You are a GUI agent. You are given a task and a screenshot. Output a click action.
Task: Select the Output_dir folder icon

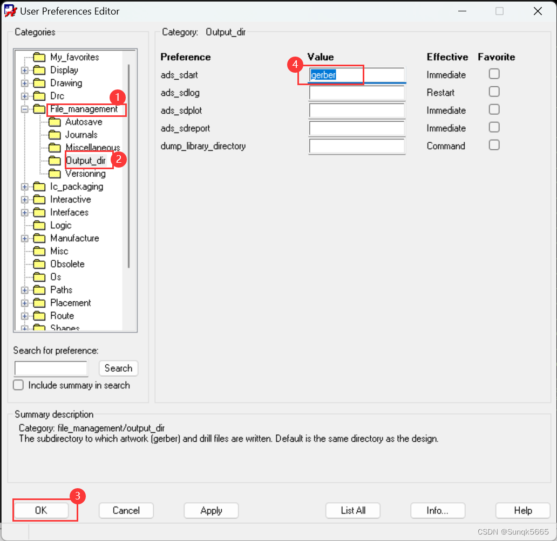click(x=54, y=161)
